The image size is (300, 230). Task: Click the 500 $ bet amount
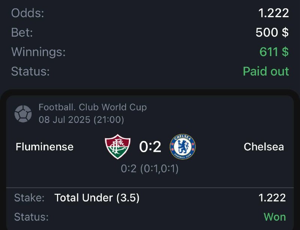pyautogui.click(x=272, y=33)
